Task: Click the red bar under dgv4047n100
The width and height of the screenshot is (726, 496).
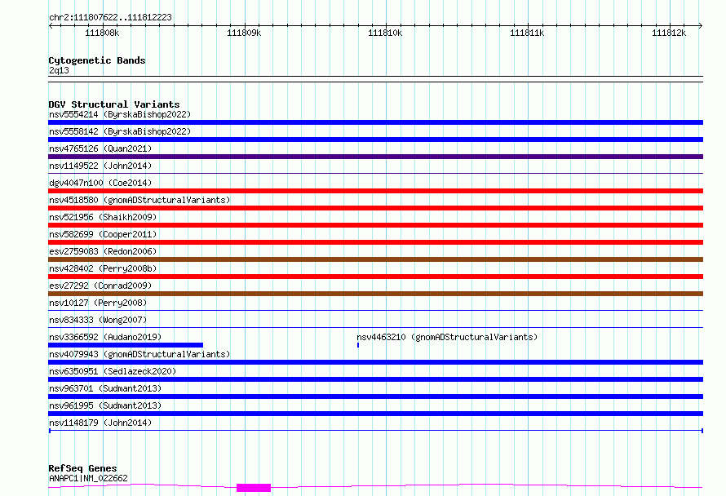Action: (375, 191)
